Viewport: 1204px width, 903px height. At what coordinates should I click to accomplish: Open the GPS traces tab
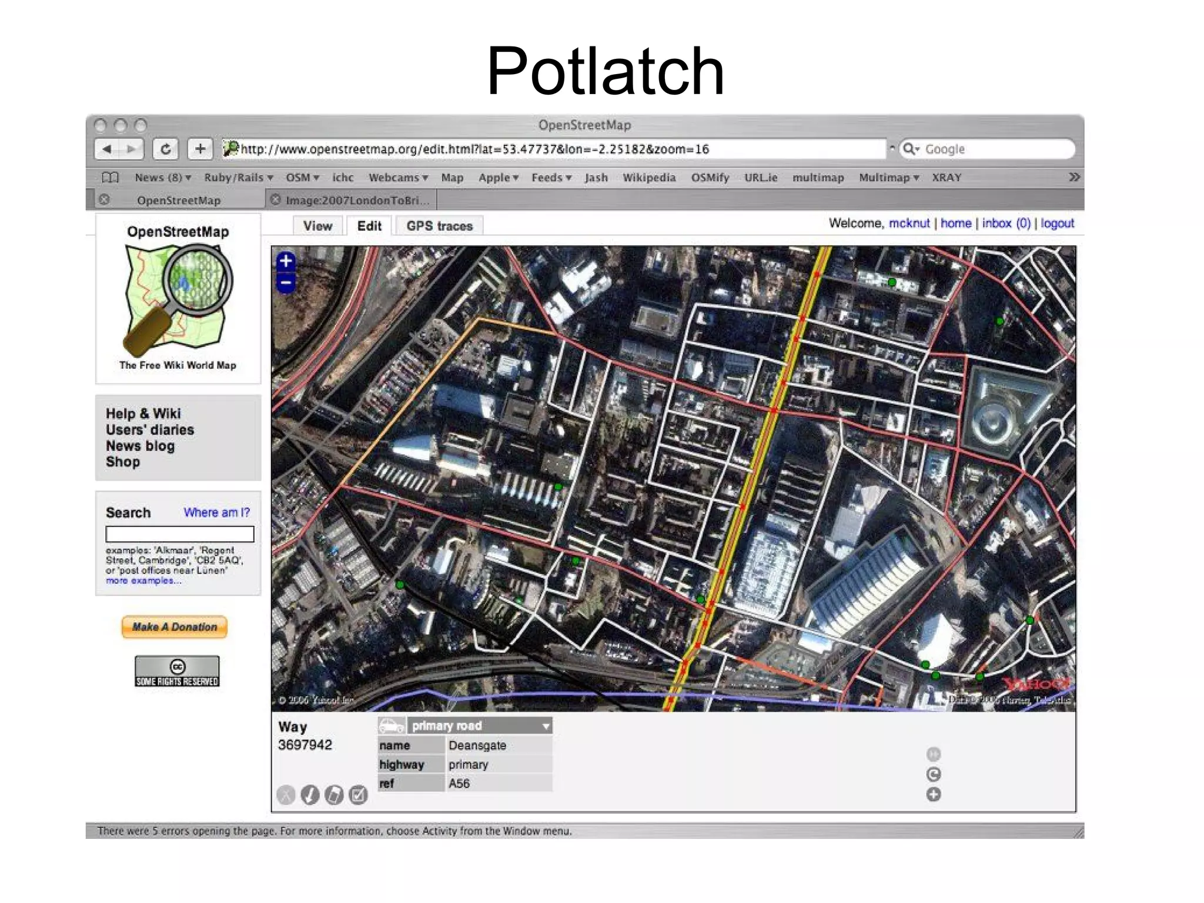(x=439, y=226)
